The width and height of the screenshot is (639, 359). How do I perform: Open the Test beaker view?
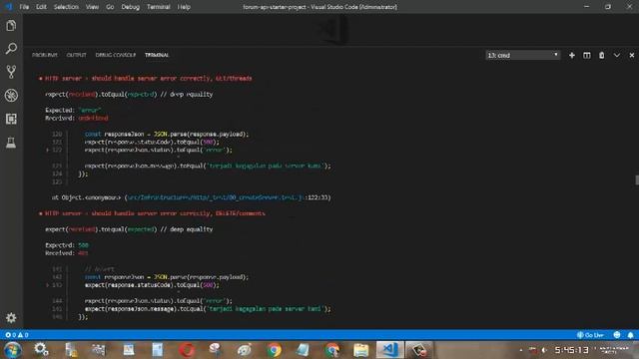click(x=11, y=143)
